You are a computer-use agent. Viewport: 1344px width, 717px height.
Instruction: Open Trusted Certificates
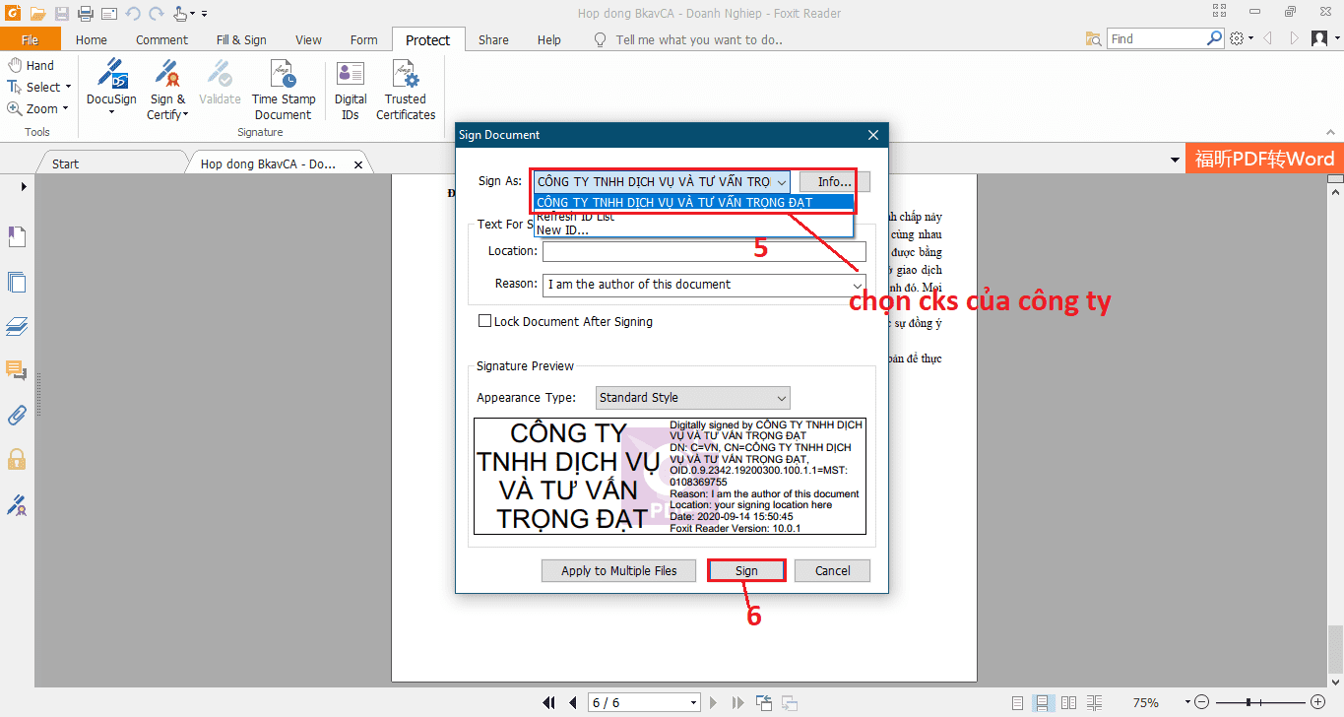click(x=406, y=90)
